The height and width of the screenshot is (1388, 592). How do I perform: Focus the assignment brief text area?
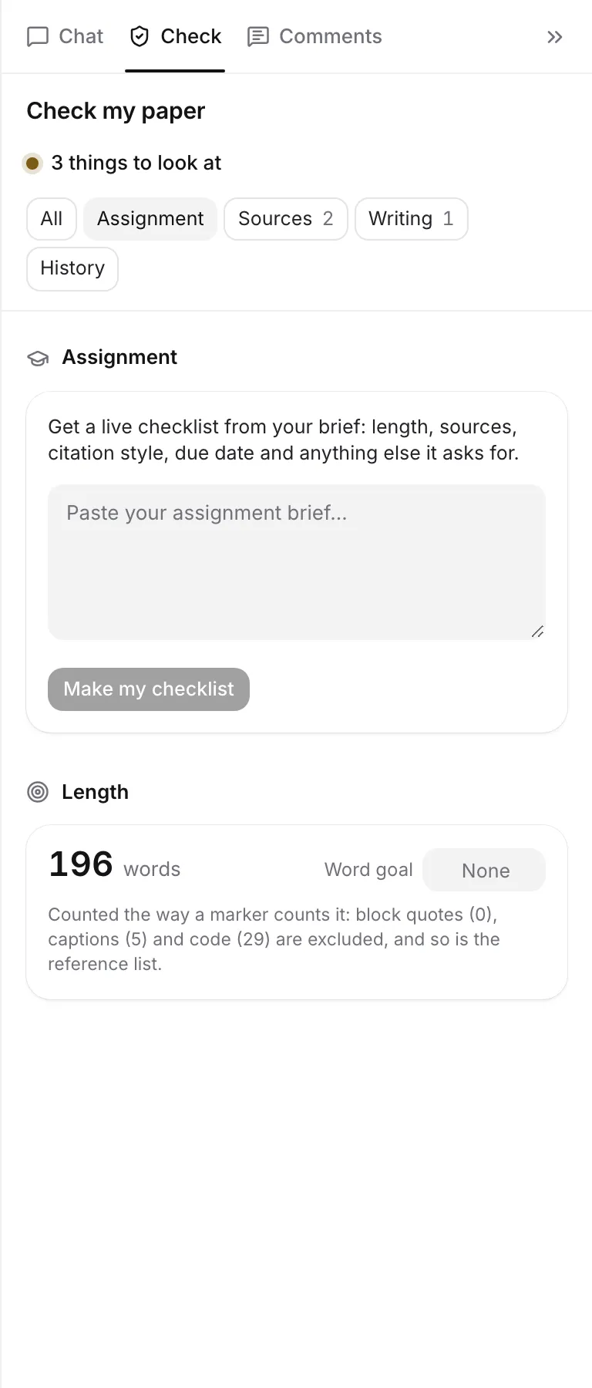297,562
